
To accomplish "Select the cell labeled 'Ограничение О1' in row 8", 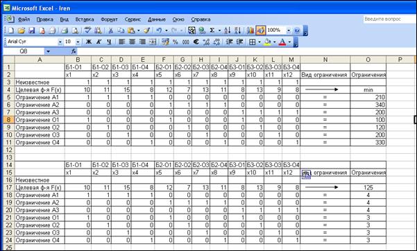I will click(x=40, y=120).
